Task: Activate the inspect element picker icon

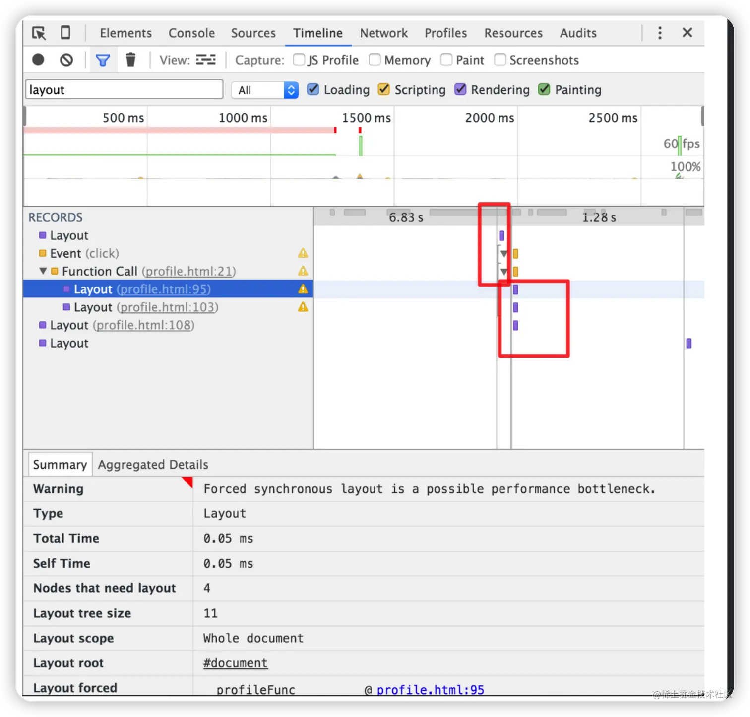Action: 39,33
